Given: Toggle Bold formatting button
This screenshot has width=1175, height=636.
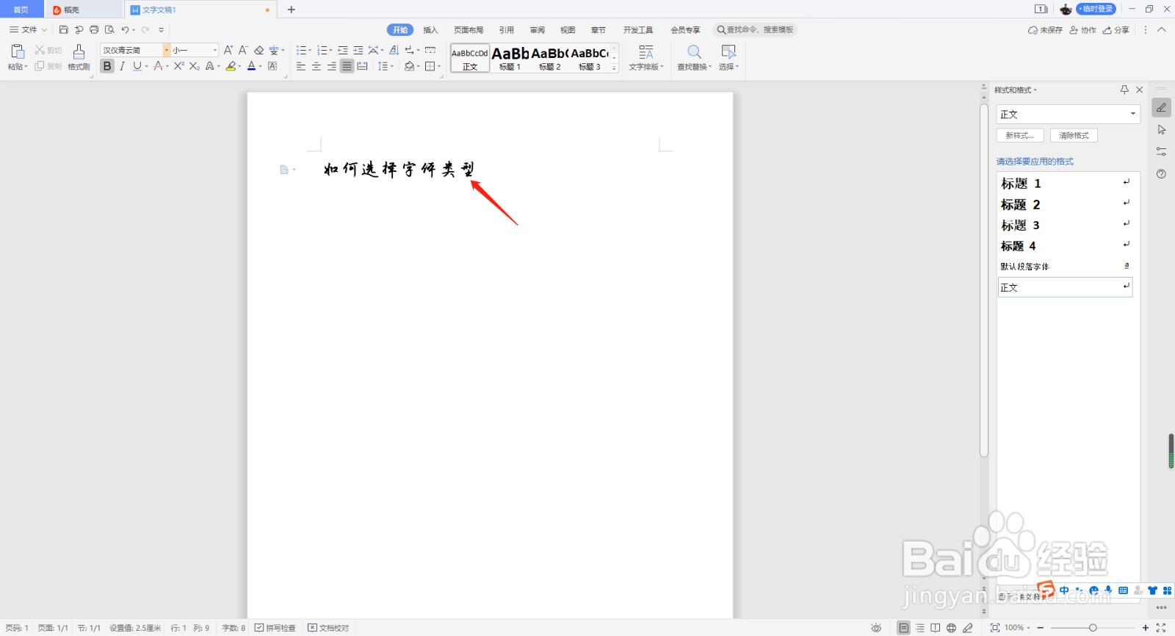Looking at the screenshot, I should coord(107,66).
